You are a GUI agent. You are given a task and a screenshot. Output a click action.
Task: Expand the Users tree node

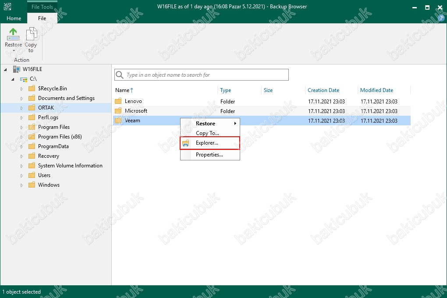[21, 176]
